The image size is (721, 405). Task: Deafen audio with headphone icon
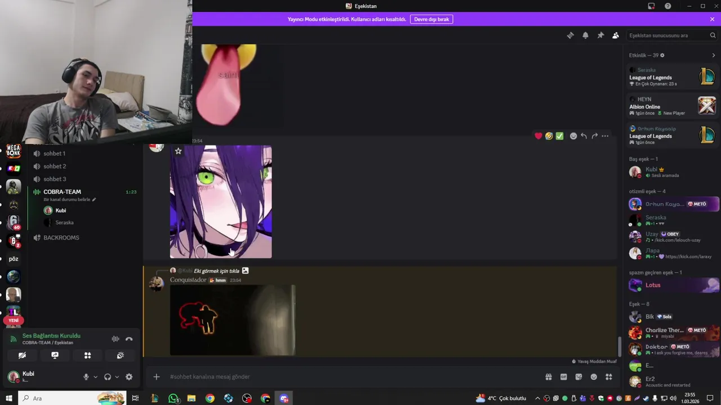coord(108,377)
